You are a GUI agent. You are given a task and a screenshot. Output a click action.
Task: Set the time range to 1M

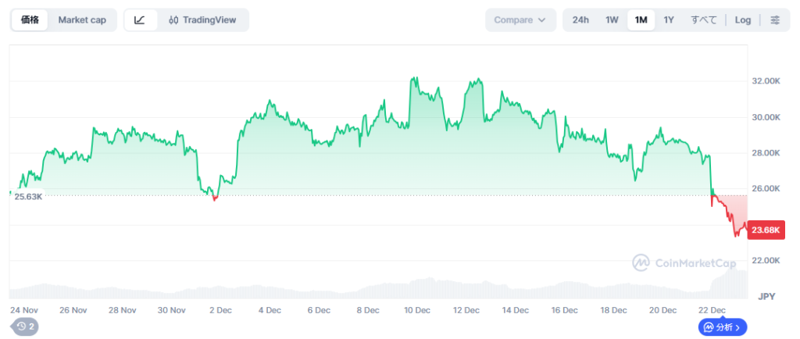[x=641, y=20]
